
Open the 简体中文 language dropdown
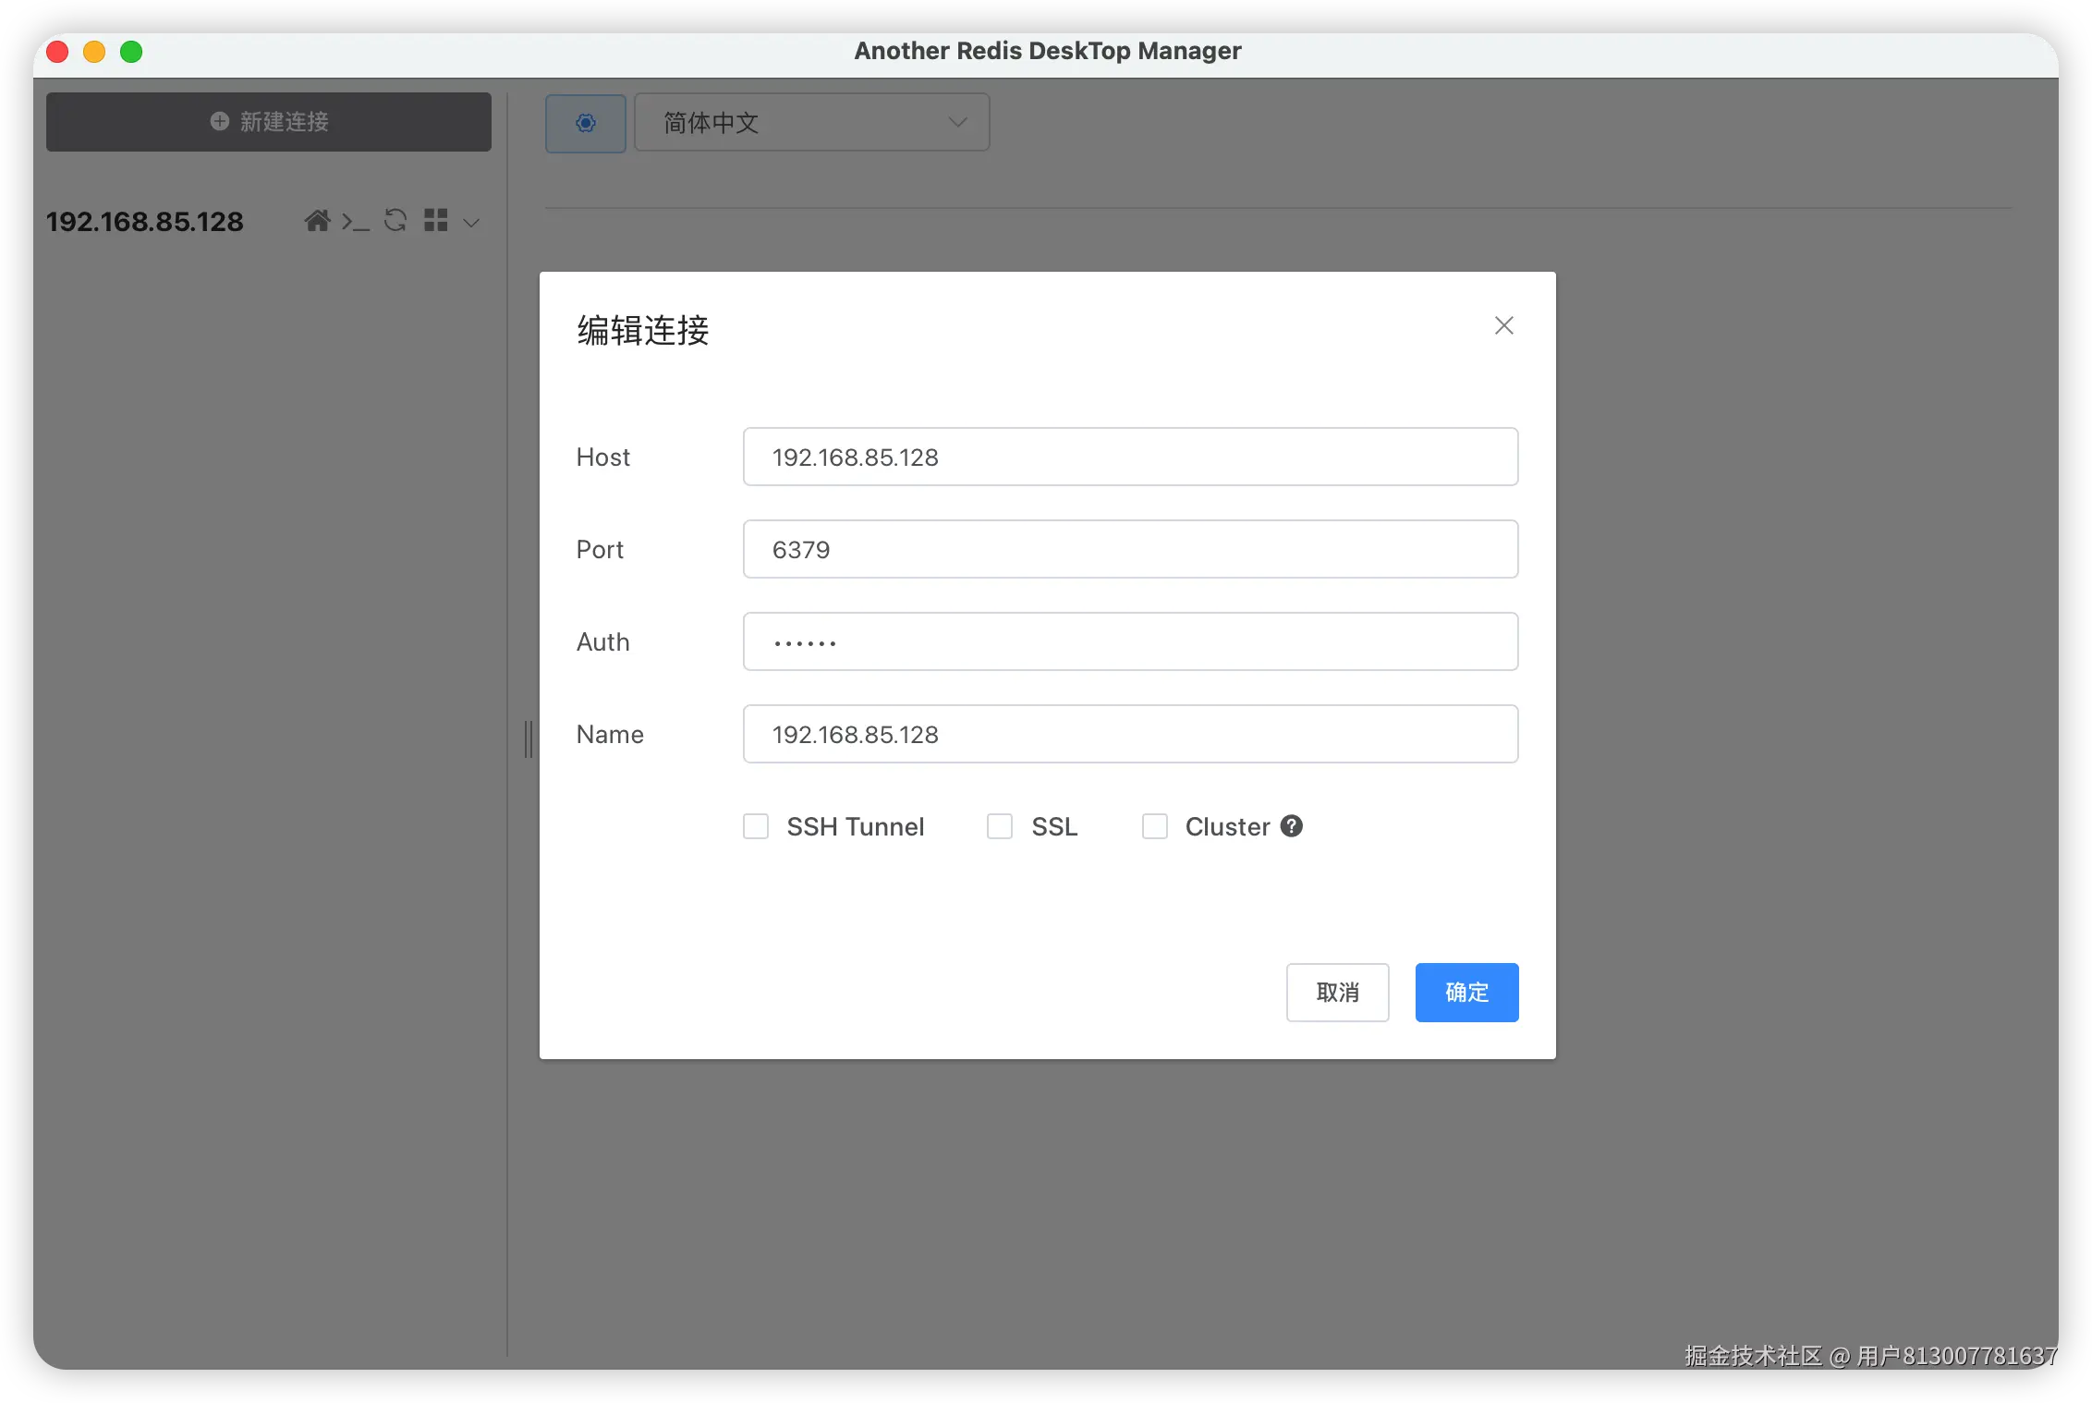(812, 123)
